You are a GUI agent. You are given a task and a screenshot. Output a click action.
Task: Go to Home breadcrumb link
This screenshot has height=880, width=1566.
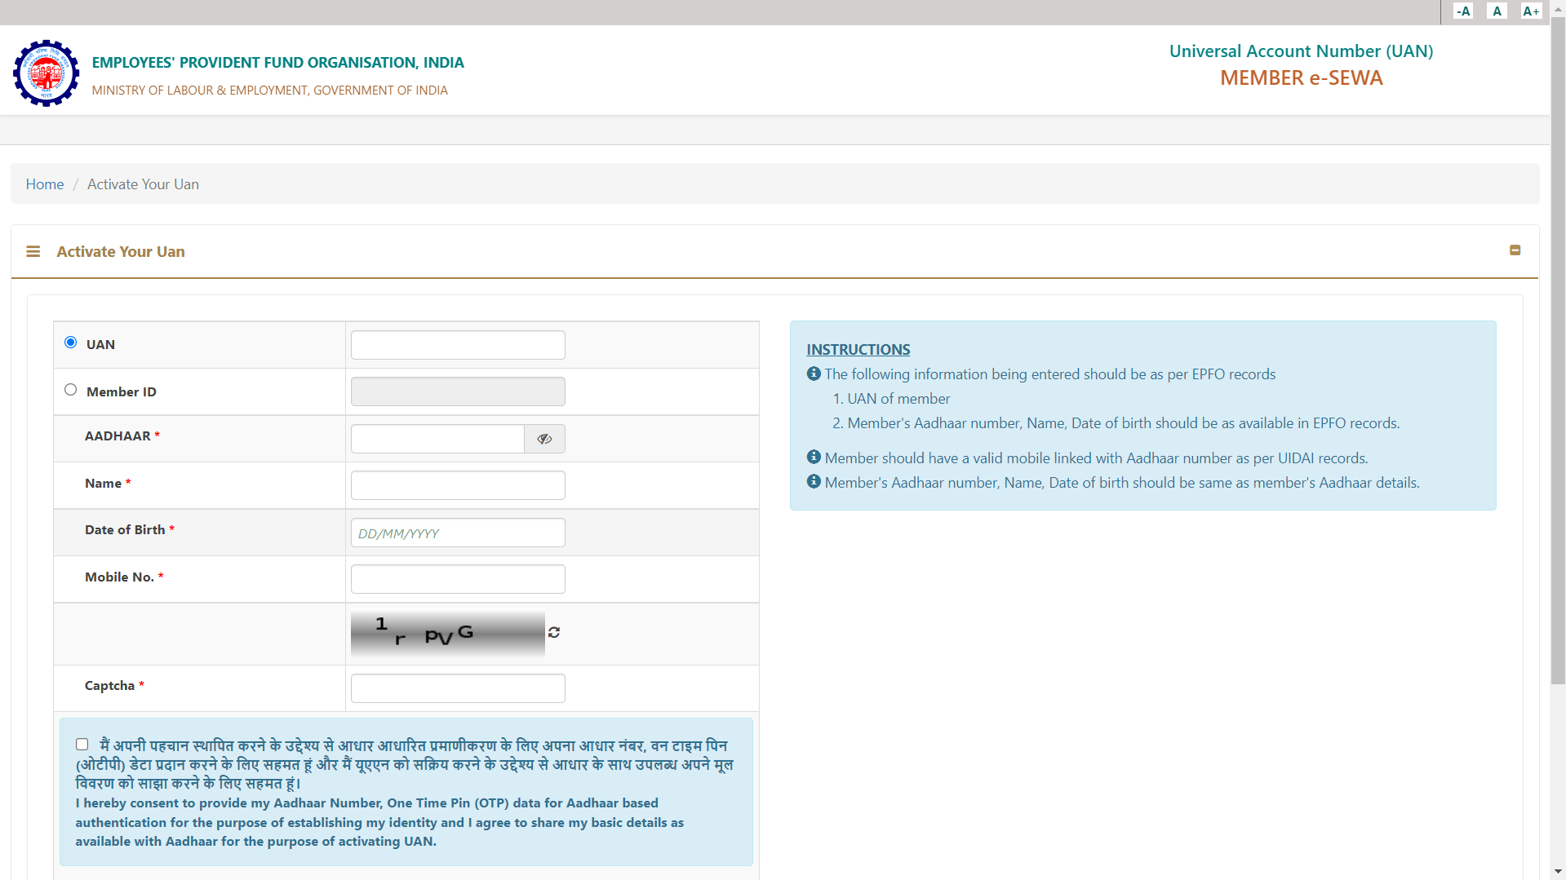[x=45, y=184]
